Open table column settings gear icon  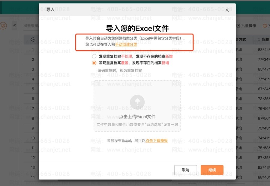click(33, 40)
